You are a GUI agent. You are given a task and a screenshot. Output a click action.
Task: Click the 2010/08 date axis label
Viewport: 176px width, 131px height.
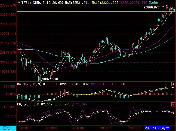pyautogui.click(x=106, y=128)
